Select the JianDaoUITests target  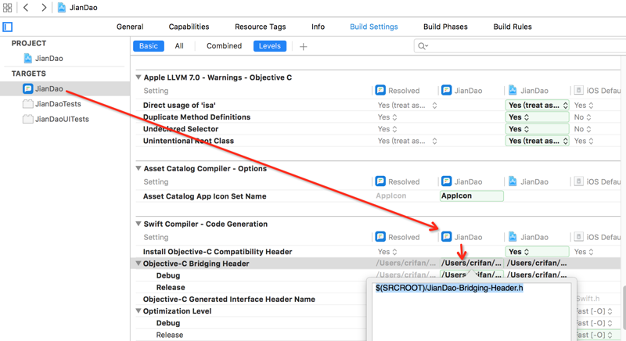pos(56,119)
